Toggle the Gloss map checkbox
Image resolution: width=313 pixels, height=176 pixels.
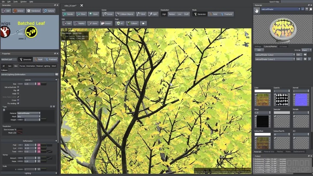[256, 116]
